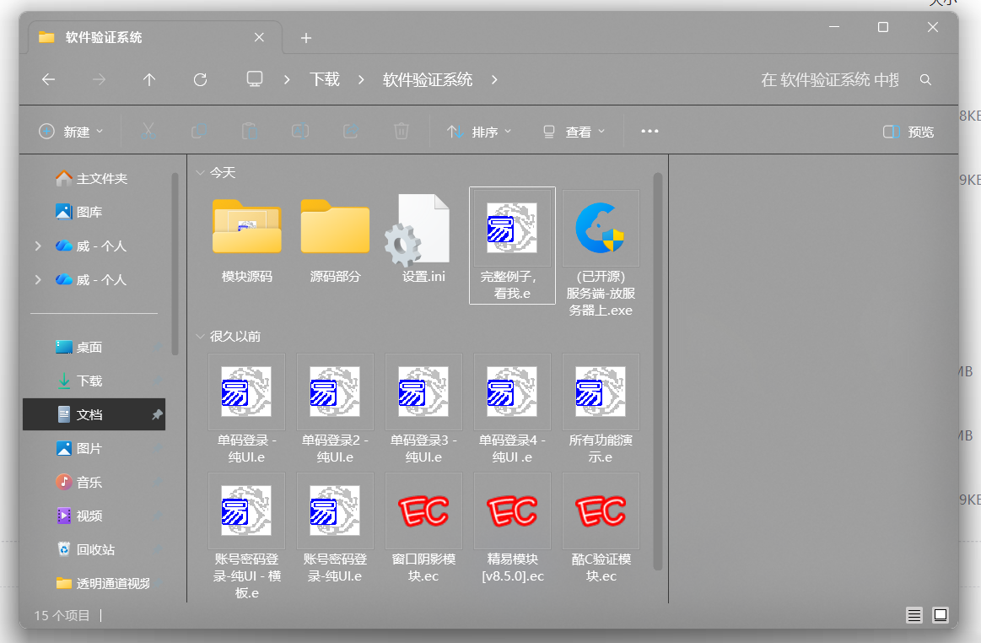Image resolution: width=981 pixels, height=643 pixels.
Task: Switch to details view at bottom right
Action: click(914, 616)
